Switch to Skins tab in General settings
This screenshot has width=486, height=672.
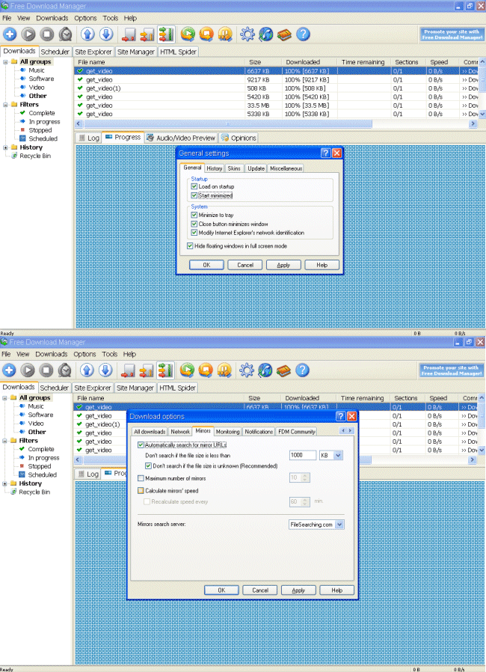coord(234,168)
